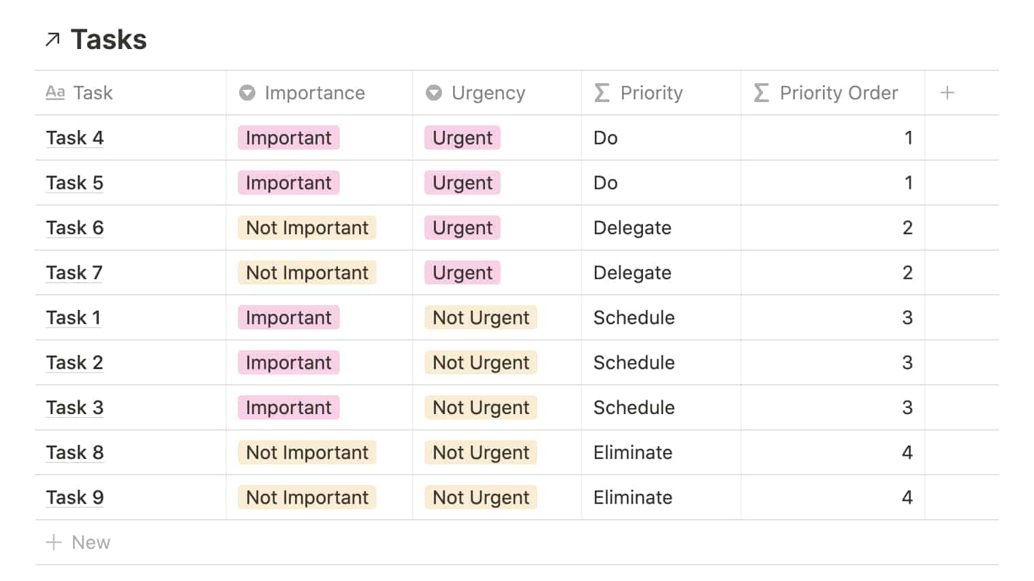Open the Tasks database title link
Image resolution: width=1034 pixels, height=581 pixels.
tap(109, 40)
